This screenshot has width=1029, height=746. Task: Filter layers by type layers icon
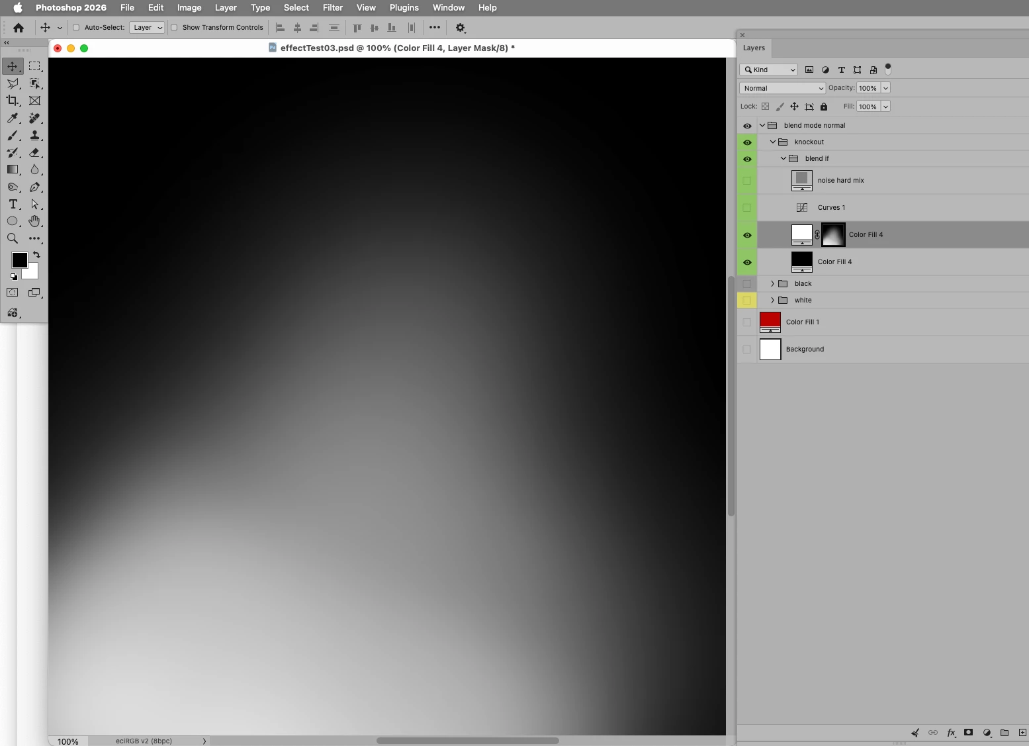[x=842, y=70]
